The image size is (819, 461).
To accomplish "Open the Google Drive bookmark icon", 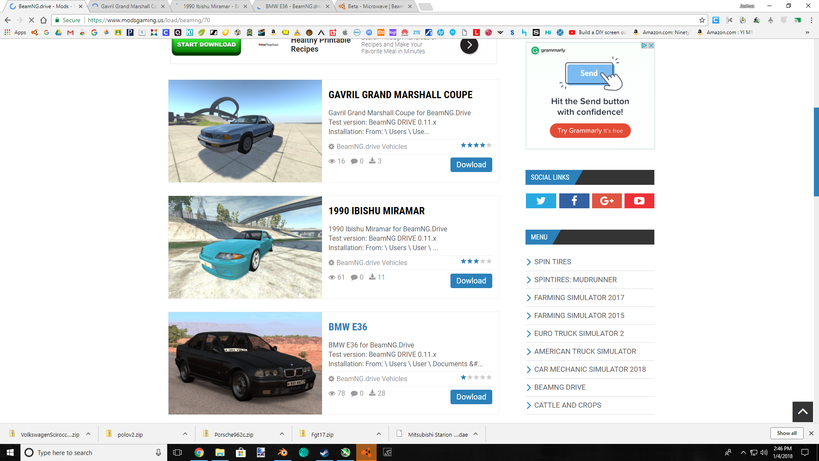I will click(x=58, y=32).
